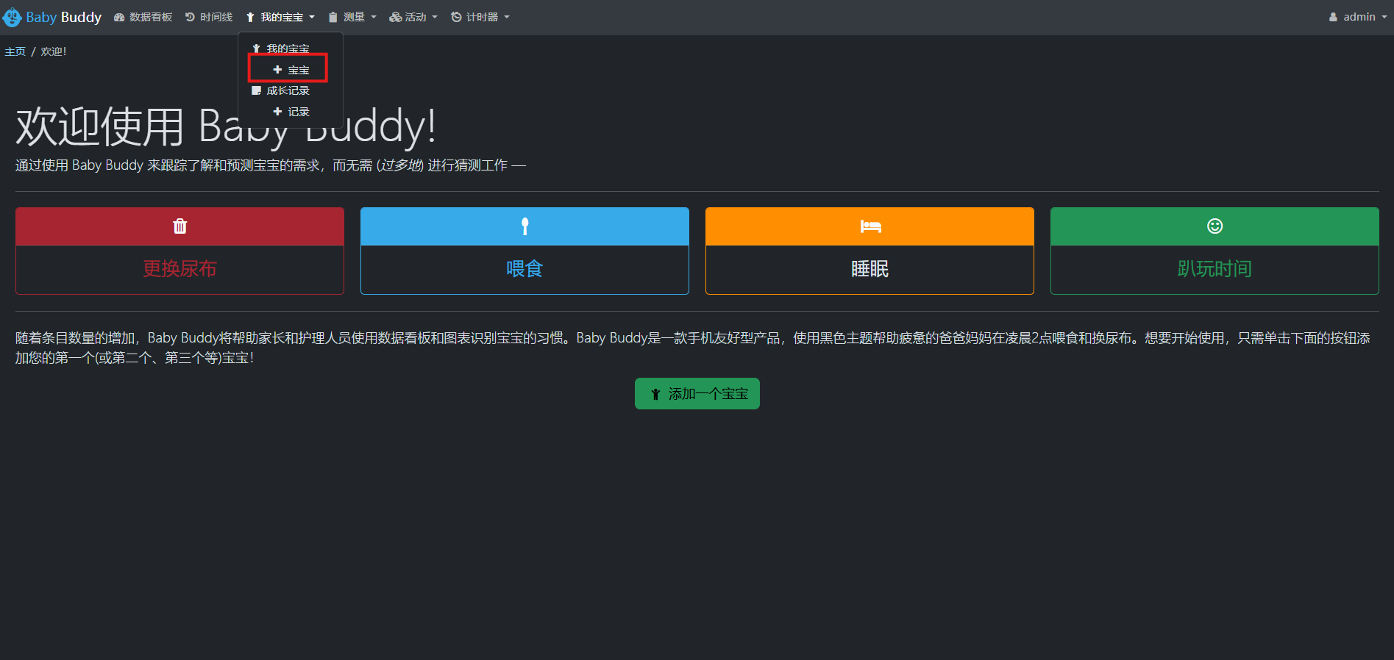1394x660 pixels.
Task: Open the 活动 dropdown in navbar
Action: coord(413,17)
